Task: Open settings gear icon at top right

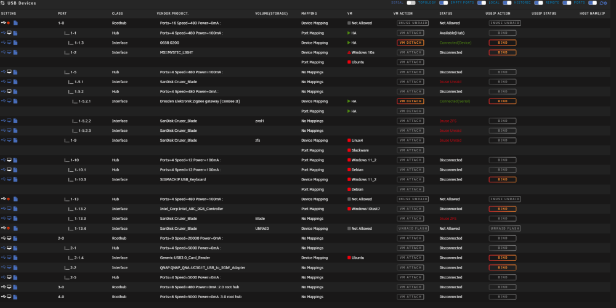Action: point(606,3)
